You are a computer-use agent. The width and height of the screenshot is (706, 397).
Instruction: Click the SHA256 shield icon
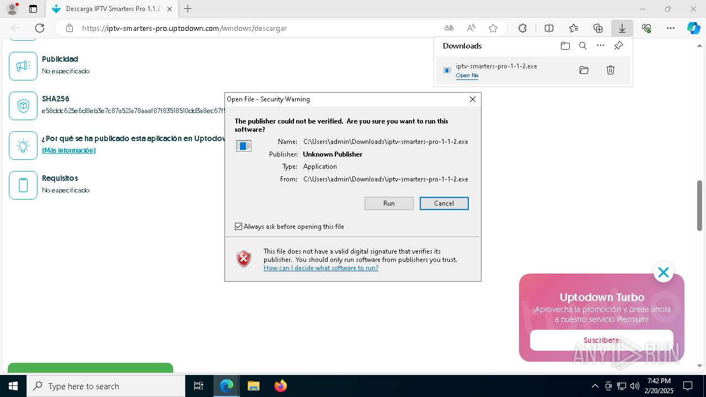click(23, 106)
